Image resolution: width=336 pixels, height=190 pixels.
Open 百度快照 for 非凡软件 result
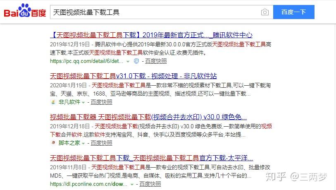[101, 102]
